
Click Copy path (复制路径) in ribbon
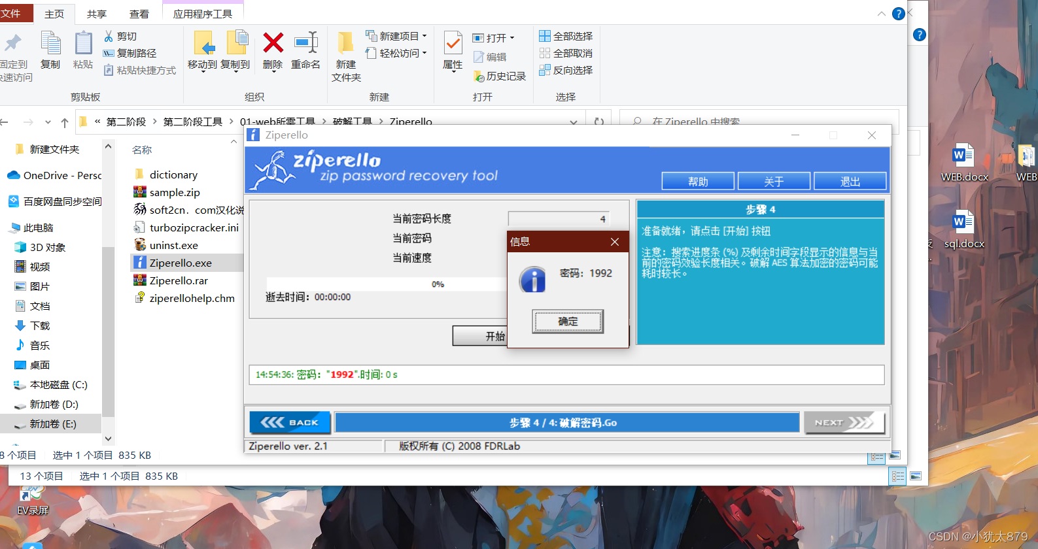130,53
